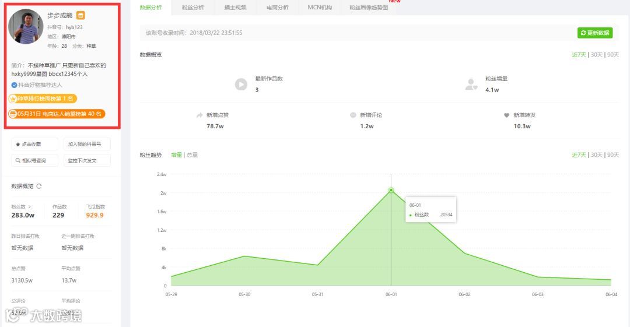Click the green 更新数据 button

(595, 33)
